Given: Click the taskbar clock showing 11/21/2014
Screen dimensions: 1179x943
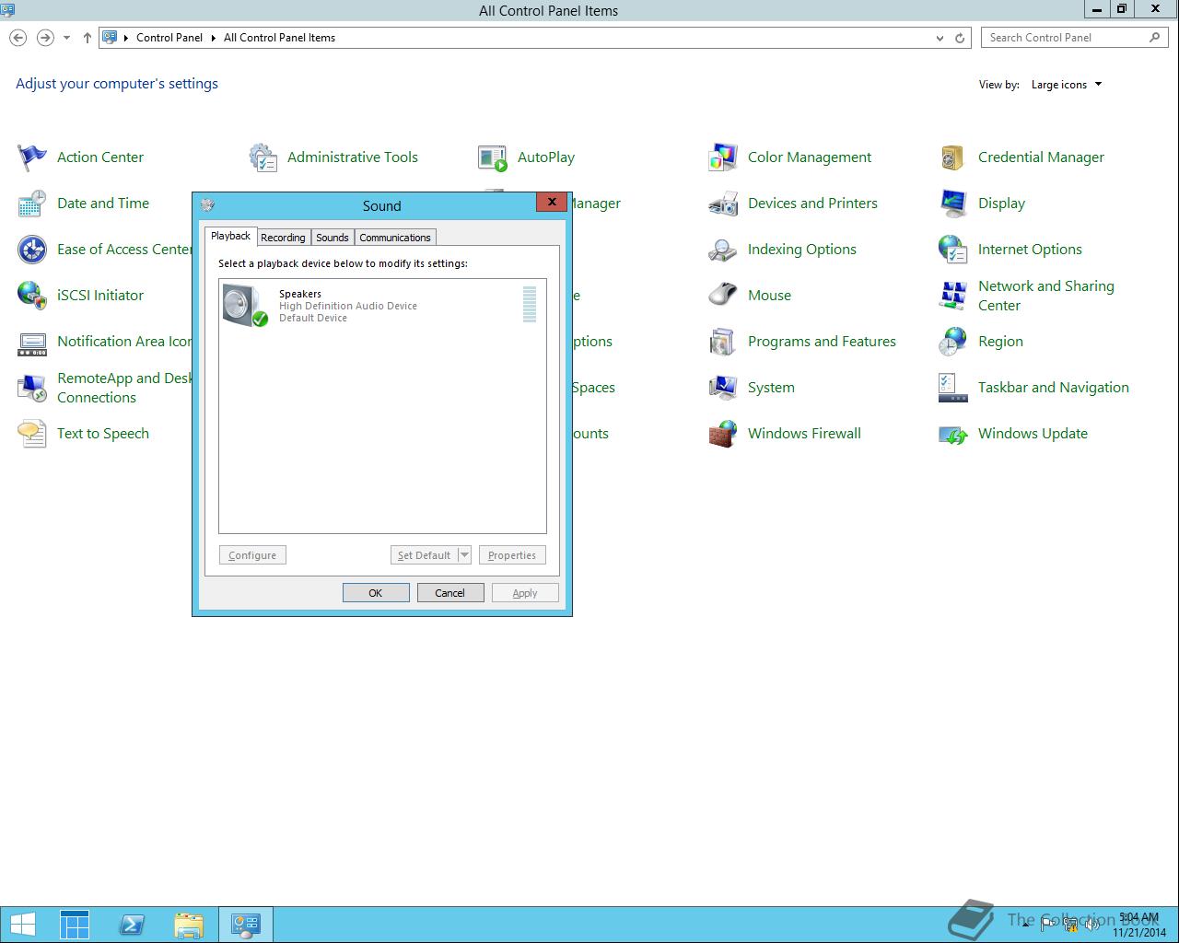Looking at the screenshot, I should pyautogui.click(x=1139, y=925).
